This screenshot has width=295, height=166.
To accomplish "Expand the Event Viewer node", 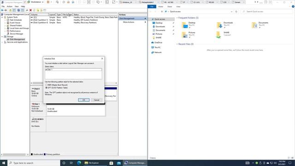I will click(x=5, y=23).
